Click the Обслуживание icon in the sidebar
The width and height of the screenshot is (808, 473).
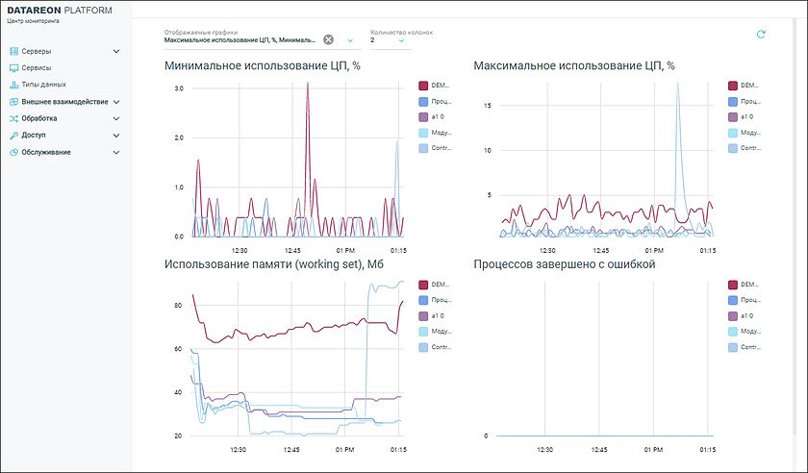pos(13,152)
